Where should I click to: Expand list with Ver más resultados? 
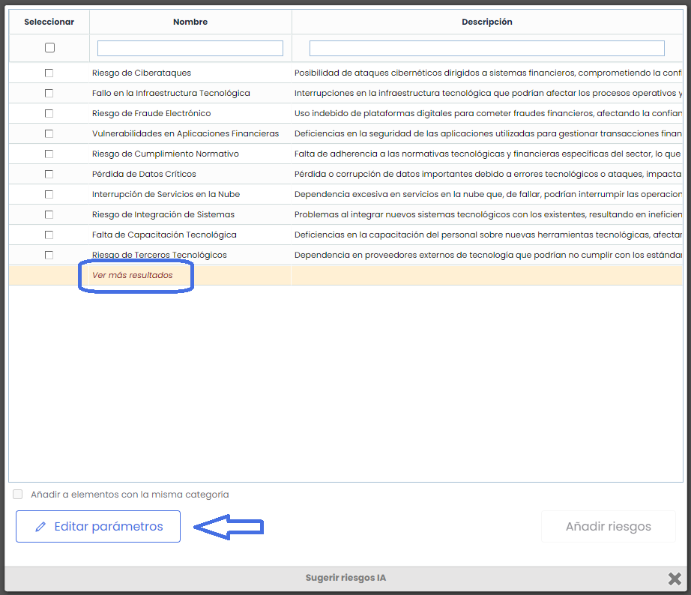pos(132,275)
